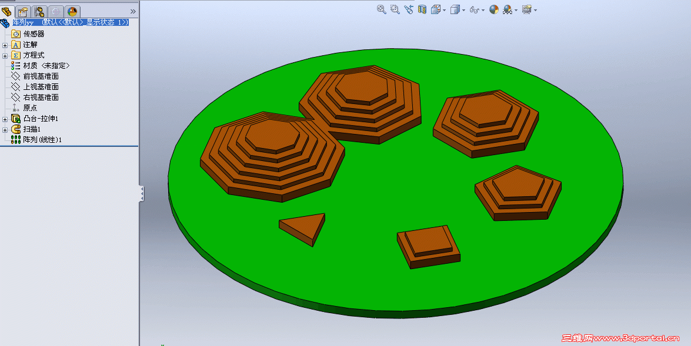Screen dimensions: 691x346
Task: Select 材质 <未指定> material item
Action: [x=46, y=66]
